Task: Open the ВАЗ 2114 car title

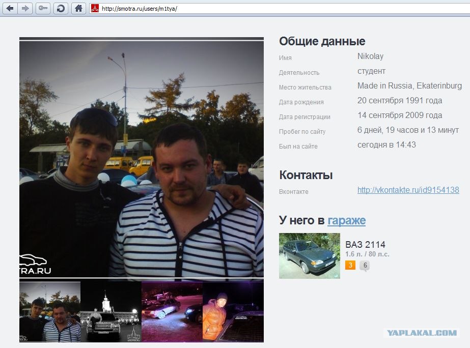Action: coord(365,244)
